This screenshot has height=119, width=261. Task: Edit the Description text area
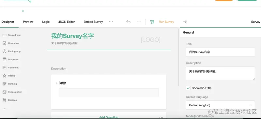(220, 73)
